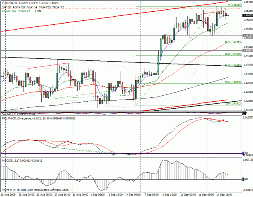The image size is (253, 197).
Task: Click the 0.010577 MACD divergence scale value
Action: coord(248,117)
